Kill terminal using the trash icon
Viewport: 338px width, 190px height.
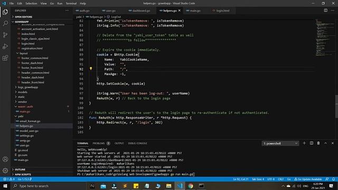pyautogui.click(x=318, y=143)
